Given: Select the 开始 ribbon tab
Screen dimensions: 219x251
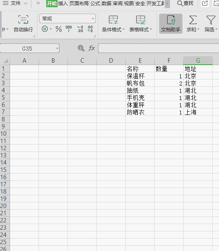Looking at the screenshot, I should (52, 3).
